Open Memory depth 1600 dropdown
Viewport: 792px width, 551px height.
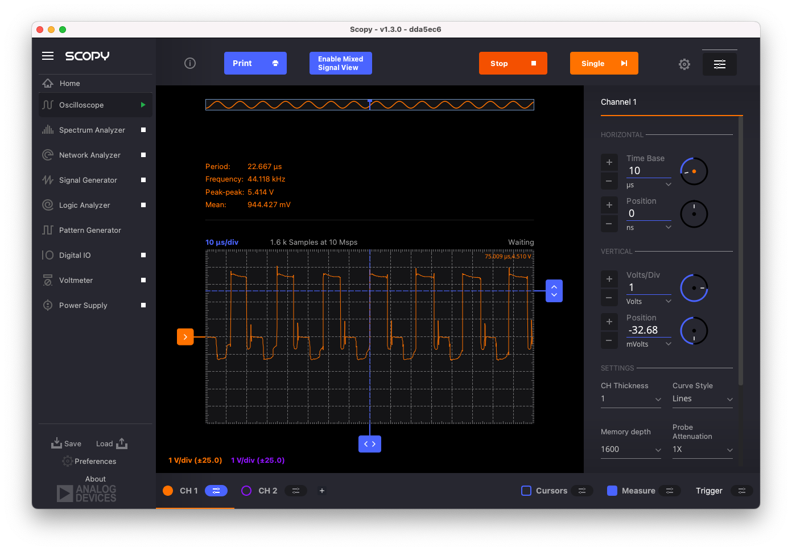(x=631, y=450)
